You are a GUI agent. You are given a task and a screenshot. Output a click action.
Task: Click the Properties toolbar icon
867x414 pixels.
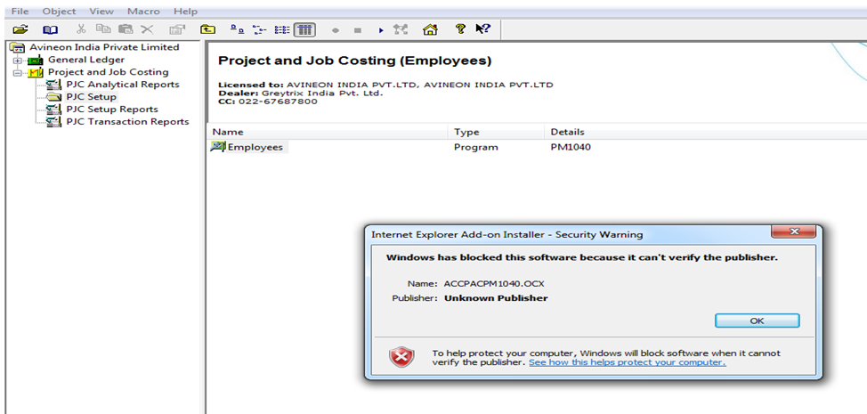pyautogui.click(x=177, y=30)
